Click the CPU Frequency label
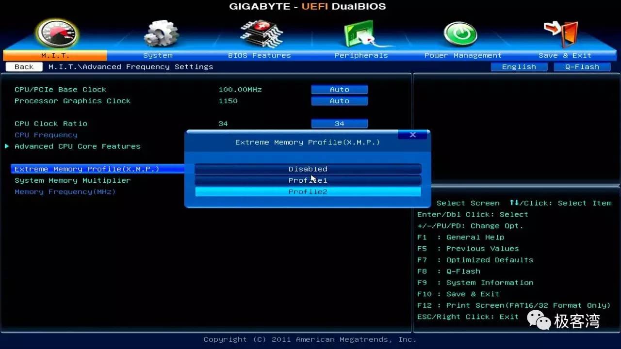 (x=46, y=135)
